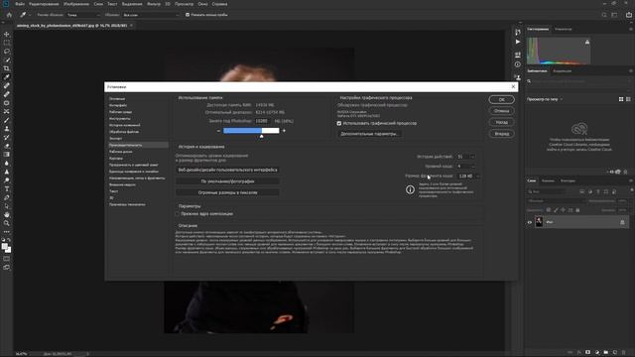Open the 'Редактирование' menu

click(44, 4)
